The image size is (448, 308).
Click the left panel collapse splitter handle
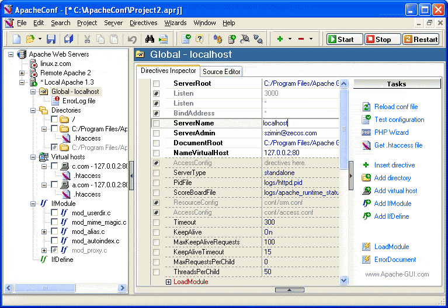coord(131,176)
